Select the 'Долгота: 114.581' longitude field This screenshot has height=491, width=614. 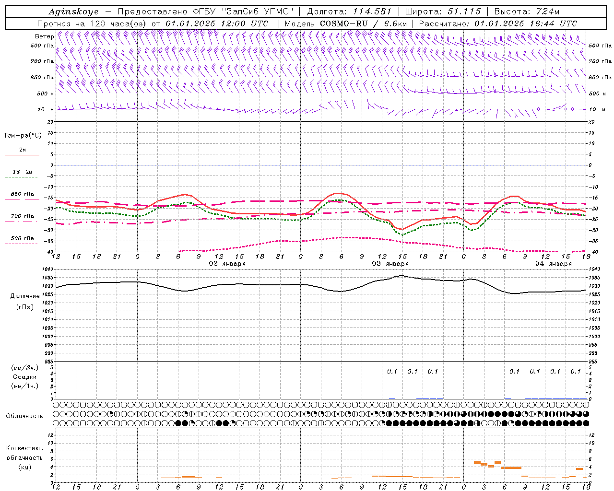(349, 12)
